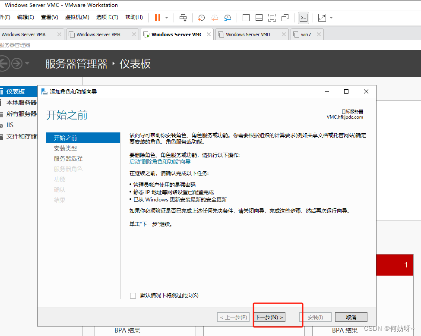Click the send Ctrl+Alt+Del icon
This screenshot has height=336, width=421.
(x=183, y=18)
